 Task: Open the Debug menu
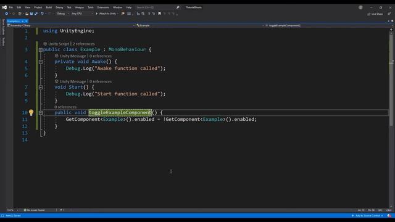(x=59, y=7)
